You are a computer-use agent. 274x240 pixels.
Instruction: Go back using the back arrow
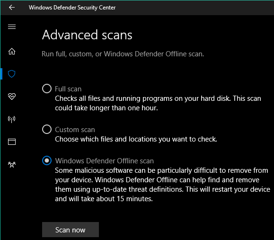point(12,8)
